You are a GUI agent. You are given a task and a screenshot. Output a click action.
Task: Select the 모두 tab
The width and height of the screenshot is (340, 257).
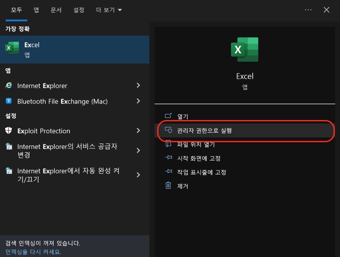(x=17, y=10)
